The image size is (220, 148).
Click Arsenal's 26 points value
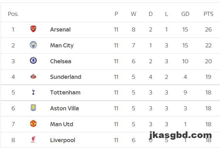208,30
